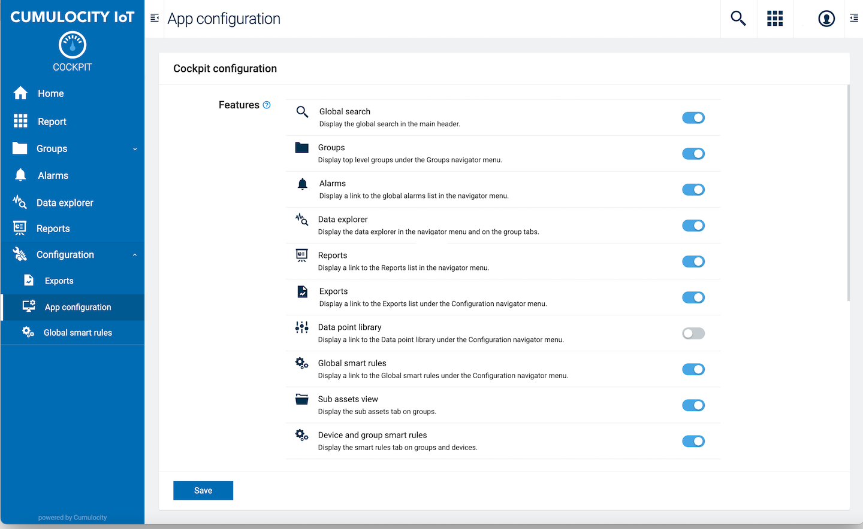Open the right drawer toggle icon
This screenshot has width=863, height=529.
tap(854, 19)
